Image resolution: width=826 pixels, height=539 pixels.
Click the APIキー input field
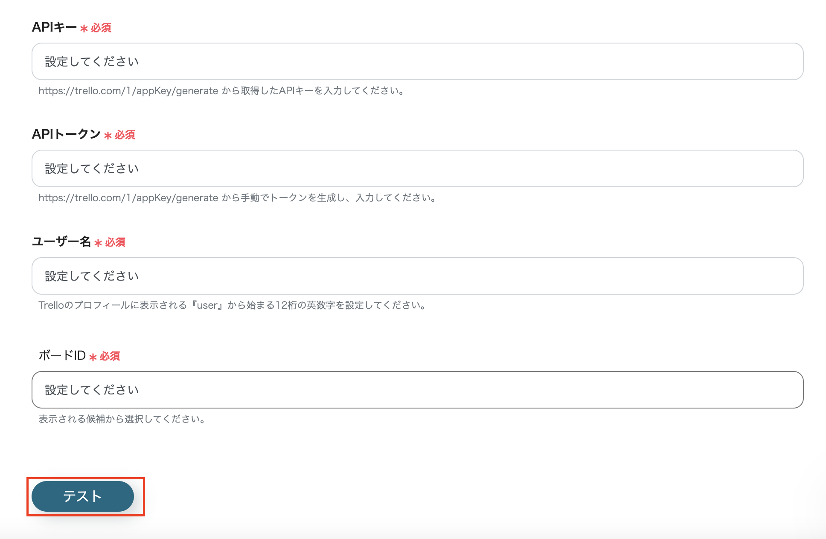tap(417, 61)
